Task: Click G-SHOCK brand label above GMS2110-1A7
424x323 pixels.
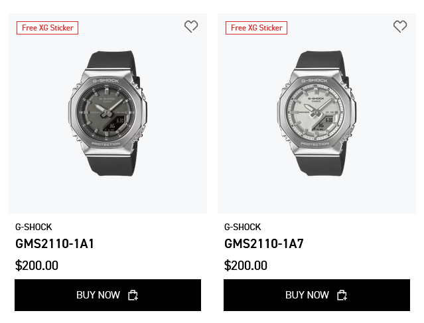Action: pyautogui.click(x=243, y=227)
